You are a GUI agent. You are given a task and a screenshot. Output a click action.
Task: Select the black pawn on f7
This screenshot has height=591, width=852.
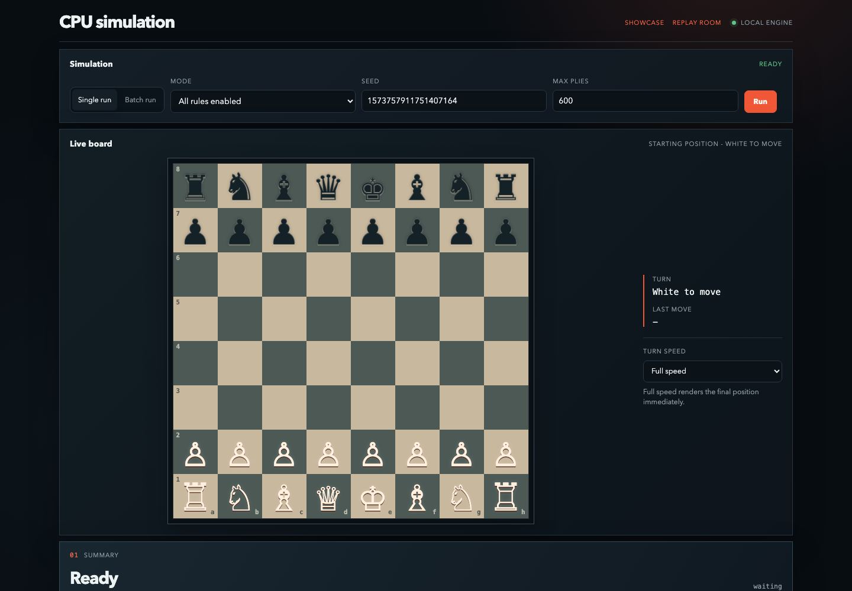pyautogui.click(x=417, y=230)
